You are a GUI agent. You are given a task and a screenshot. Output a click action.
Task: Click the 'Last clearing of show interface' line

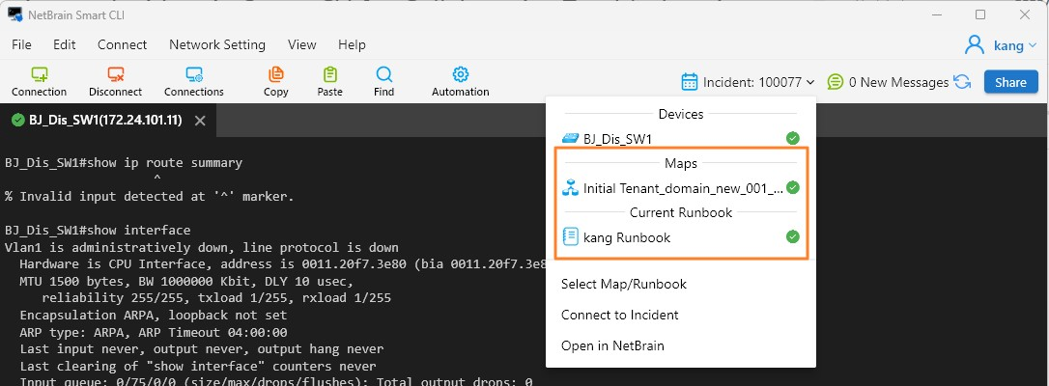[198, 366]
